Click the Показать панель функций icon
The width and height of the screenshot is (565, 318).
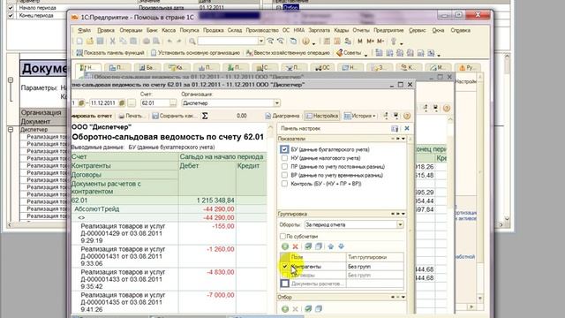79,53
